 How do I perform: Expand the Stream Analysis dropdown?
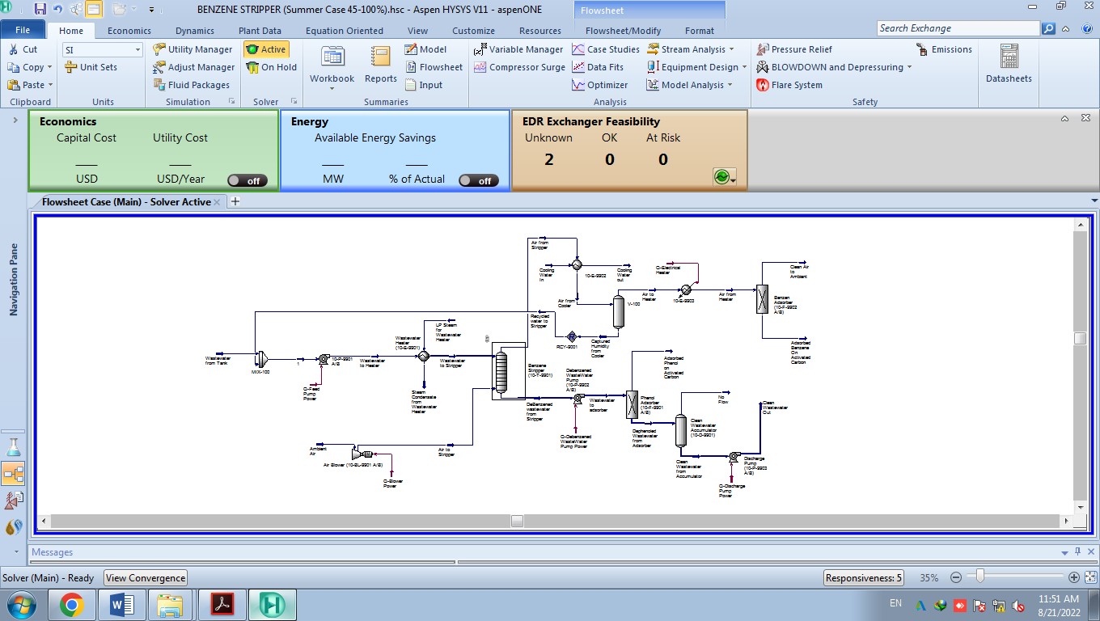point(731,49)
